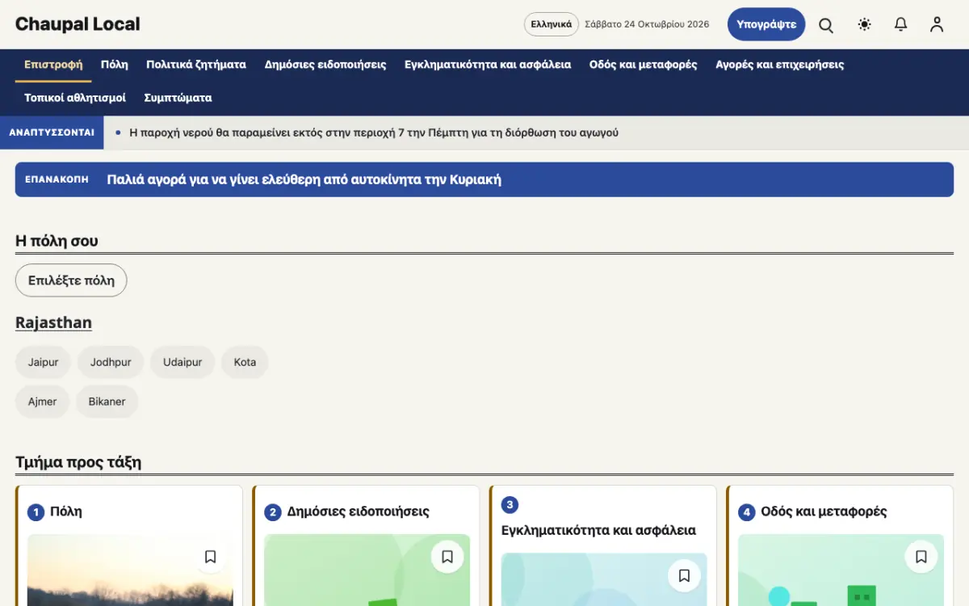Open the Εγκληματικότητα και ασφάλεια card heading
The image size is (969, 606).
click(x=598, y=530)
